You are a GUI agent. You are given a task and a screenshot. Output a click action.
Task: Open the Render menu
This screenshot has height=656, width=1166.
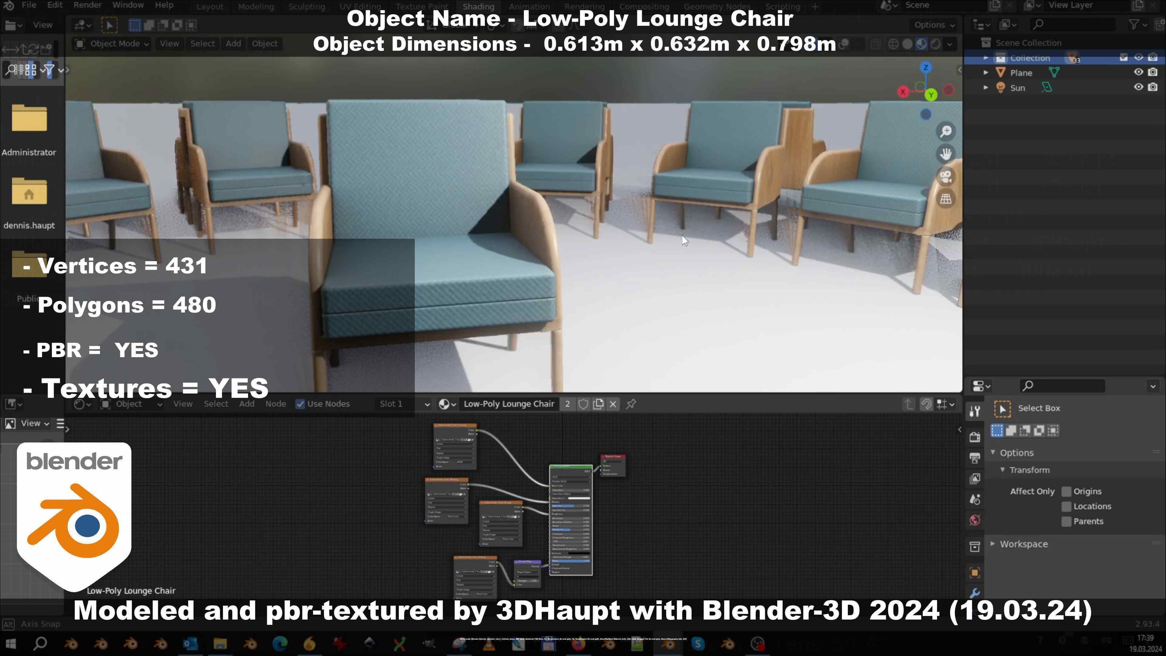pos(87,5)
